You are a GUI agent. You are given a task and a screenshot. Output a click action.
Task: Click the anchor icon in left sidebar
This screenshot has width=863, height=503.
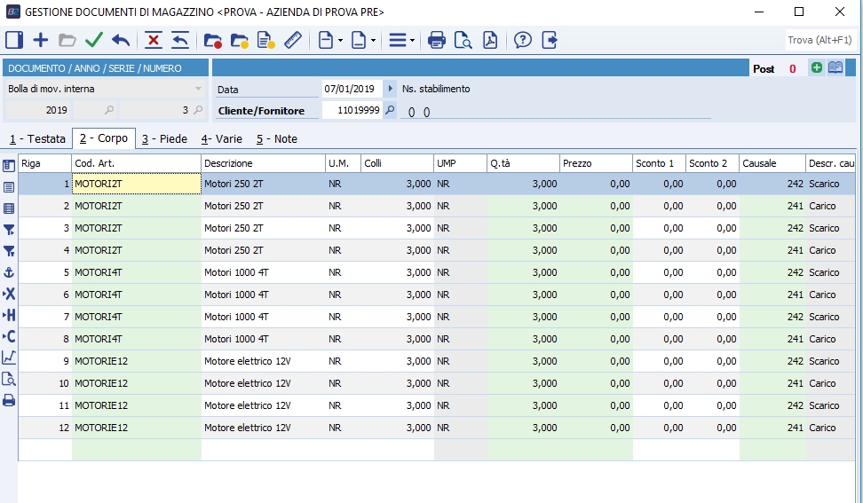click(x=9, y=271)
